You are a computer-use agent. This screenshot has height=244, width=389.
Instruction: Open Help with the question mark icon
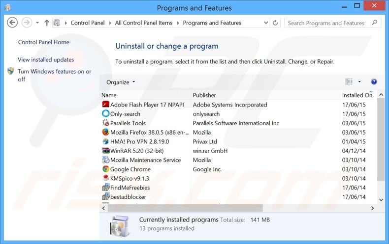374,81
